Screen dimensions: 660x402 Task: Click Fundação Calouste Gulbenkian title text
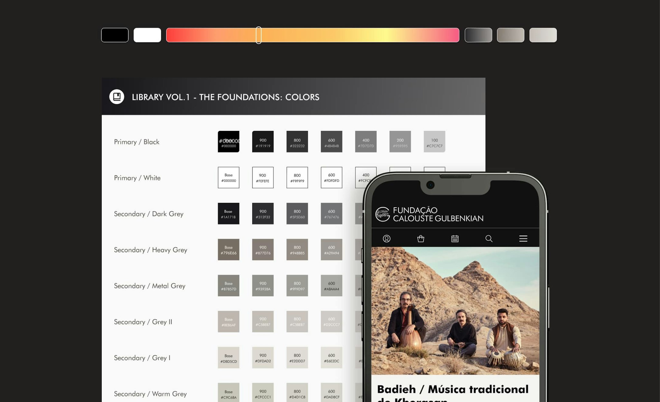pyautogui.click(x=438, y=214)
